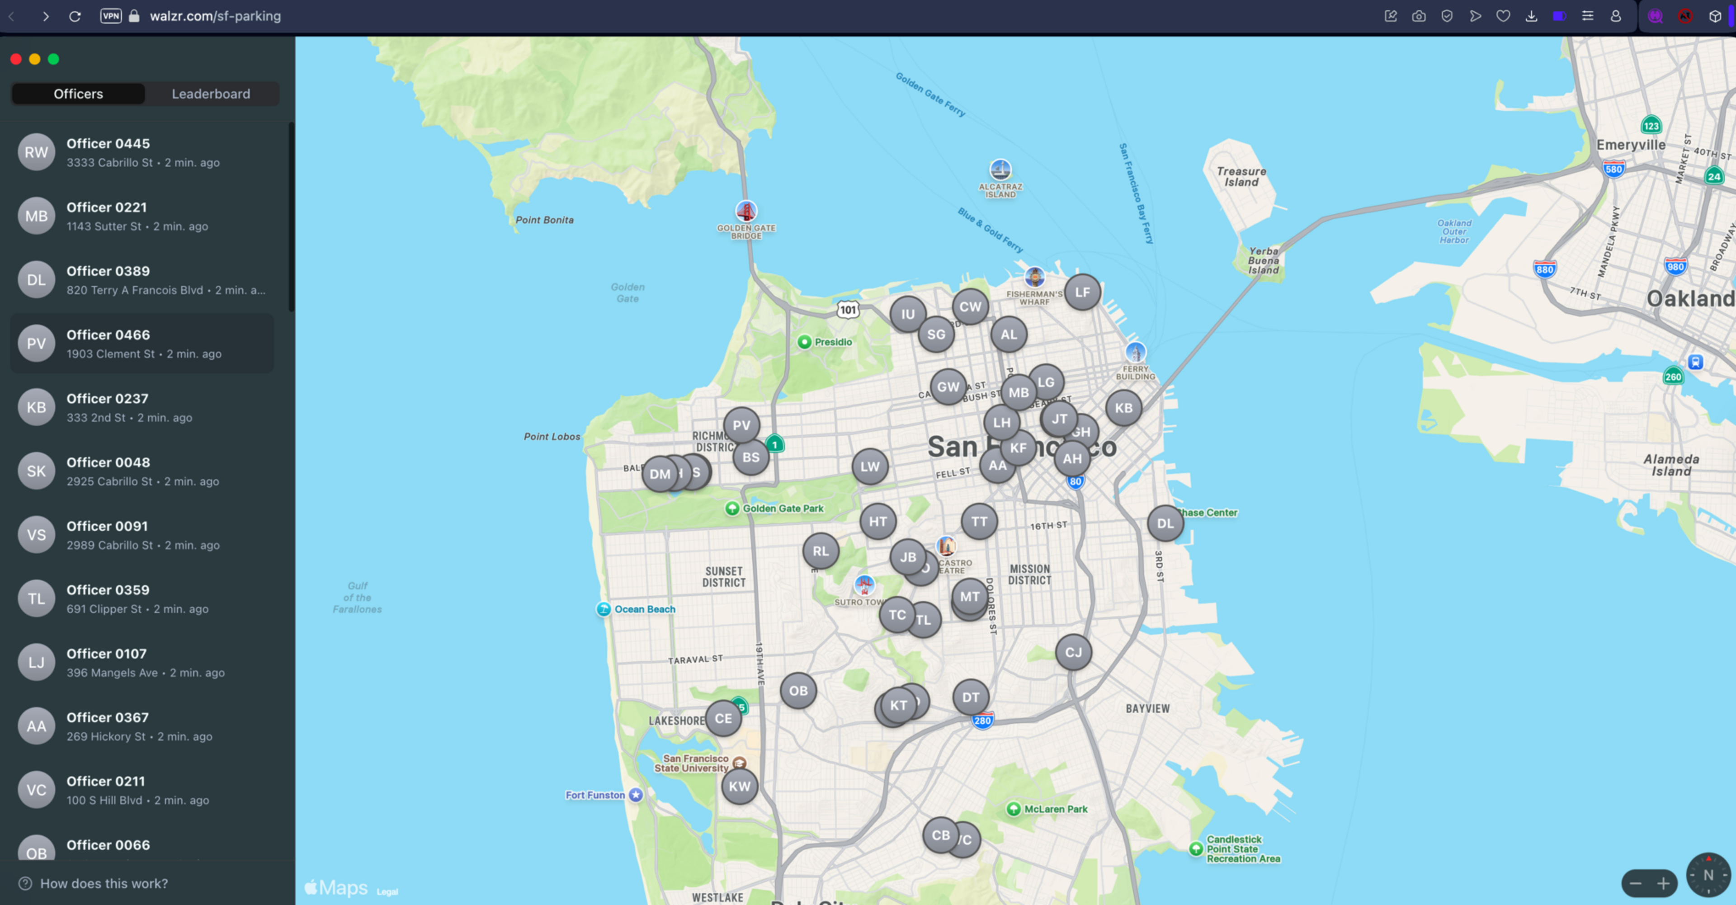Click the KB marker on the map
The height and width of the screenshot is (905, 1736).
coord(1123,408)
